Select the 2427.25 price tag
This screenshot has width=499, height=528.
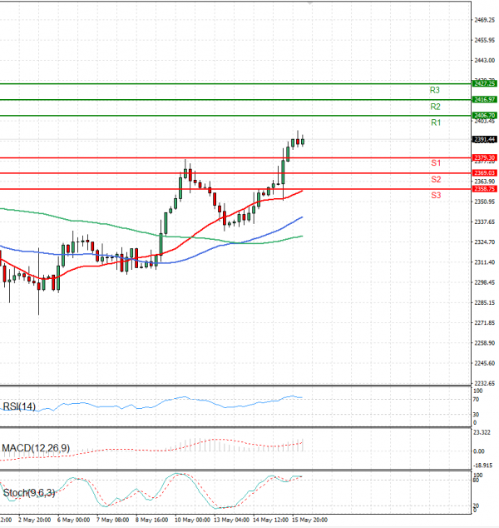tap(485, 83)
